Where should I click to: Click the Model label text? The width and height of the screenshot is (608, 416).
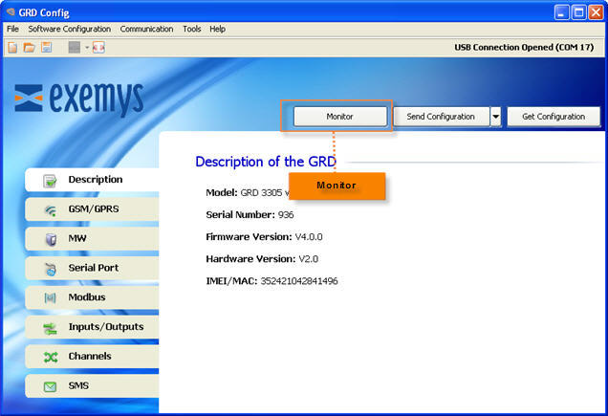coord(222,192)
